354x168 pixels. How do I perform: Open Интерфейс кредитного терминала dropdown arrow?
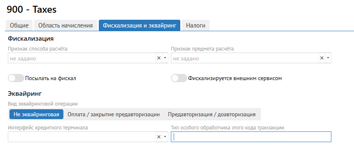click(165, 137)
